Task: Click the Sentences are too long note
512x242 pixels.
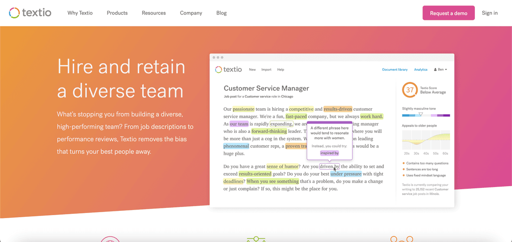Action: coord(422,170)
